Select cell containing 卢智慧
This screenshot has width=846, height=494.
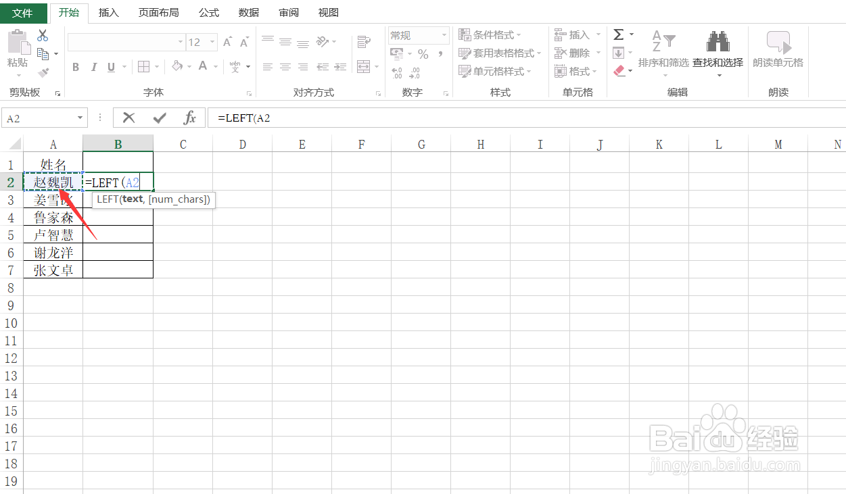pyautogui.click(x=53, y=234)
